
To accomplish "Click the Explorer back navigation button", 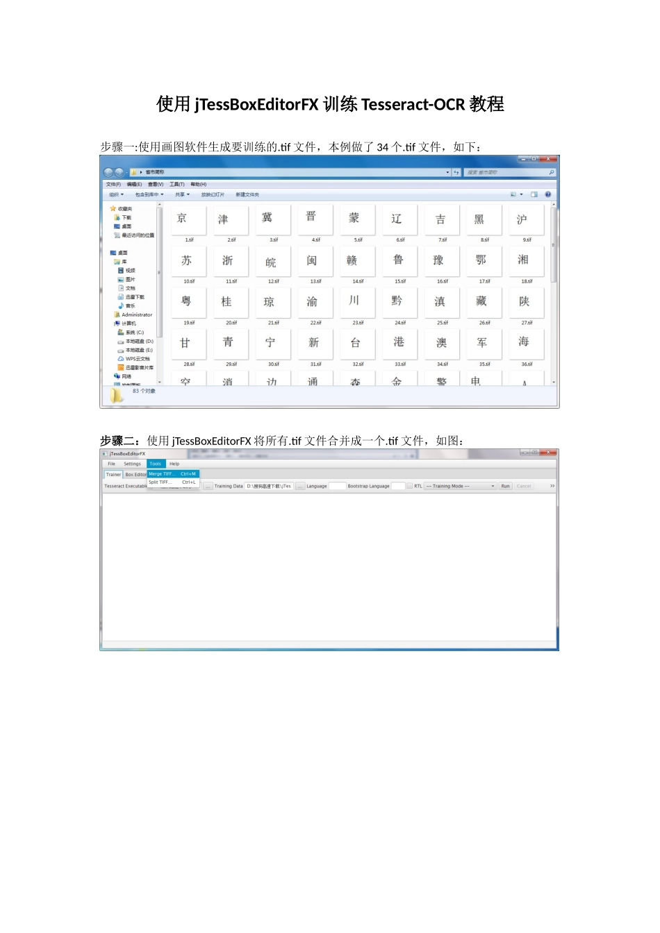I will [108, 172].
